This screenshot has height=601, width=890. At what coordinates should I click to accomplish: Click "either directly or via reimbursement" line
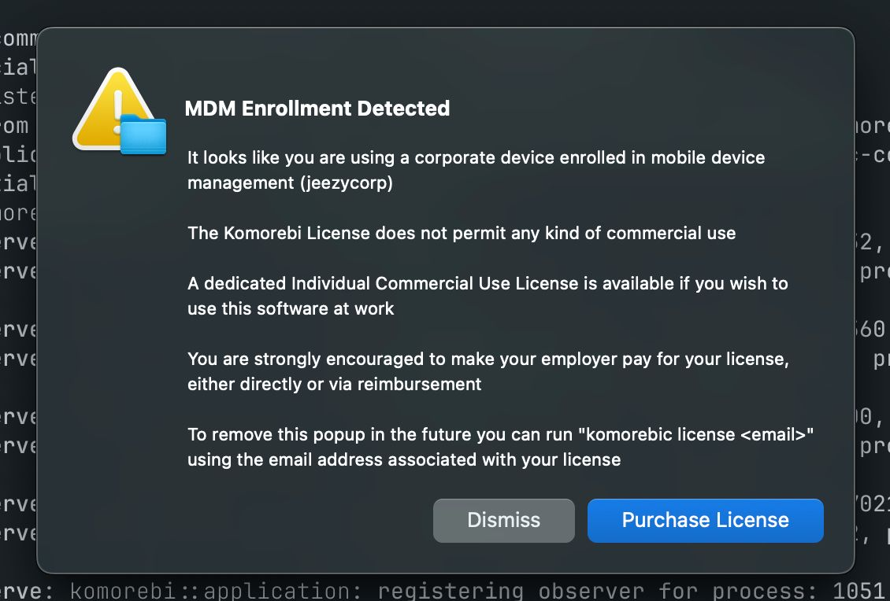[x=334, y=384]
